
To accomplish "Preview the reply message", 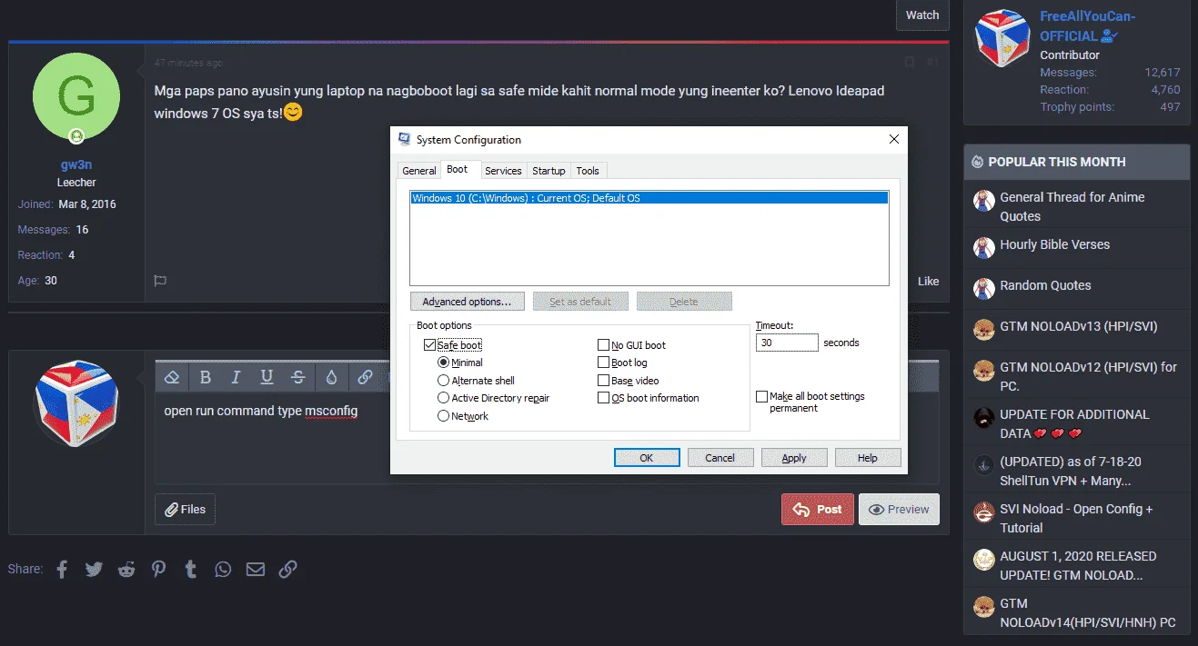I will point(899,510).
